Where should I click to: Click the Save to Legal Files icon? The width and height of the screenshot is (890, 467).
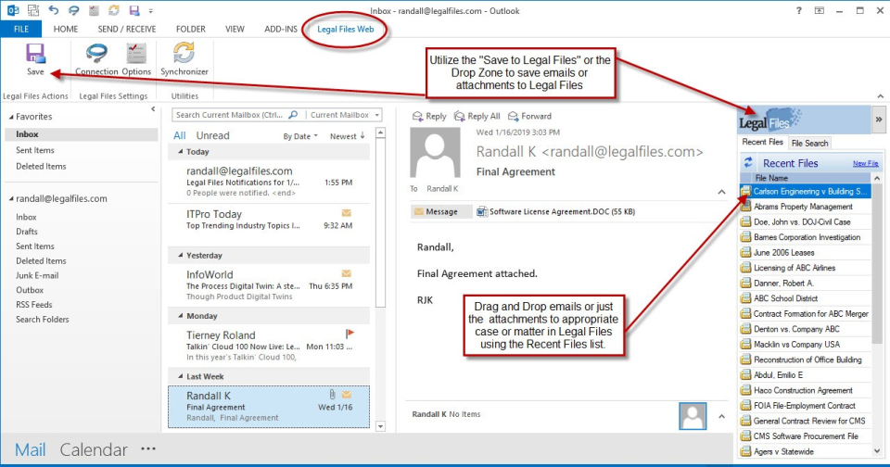point(35,59)
